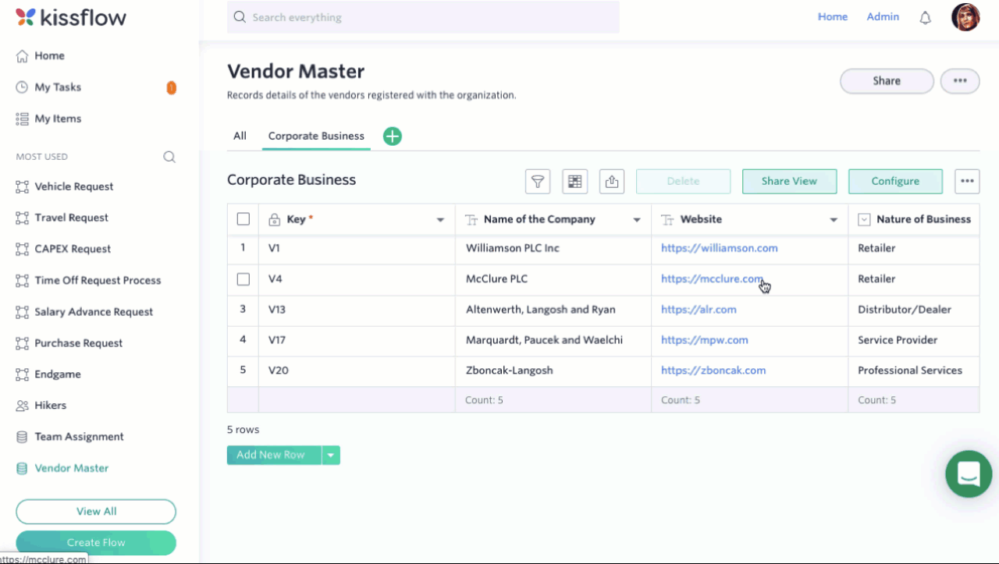Select the V13 key cell

[x=357, y=310]
